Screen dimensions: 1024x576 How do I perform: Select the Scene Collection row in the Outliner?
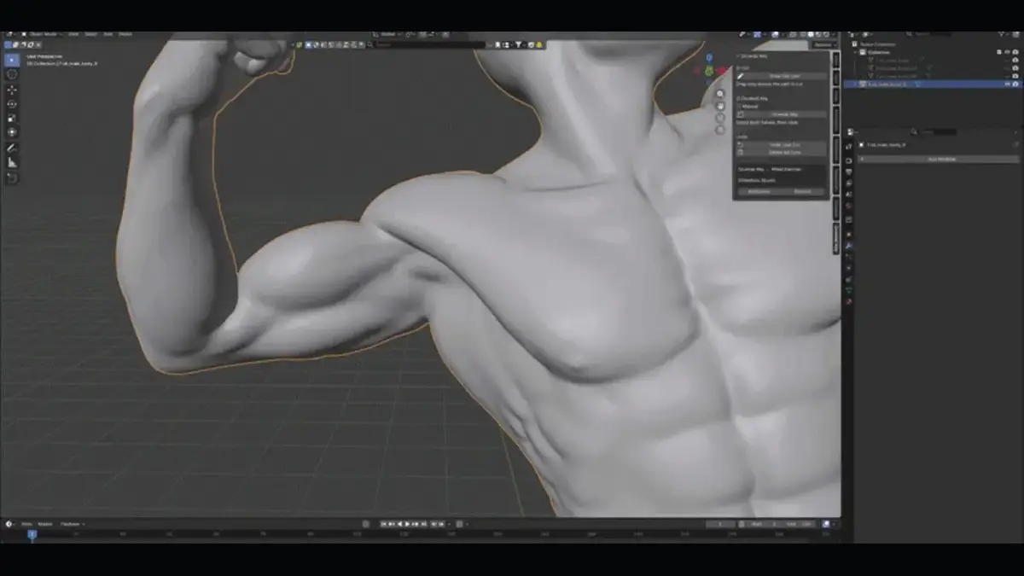[x=877, y=44]
